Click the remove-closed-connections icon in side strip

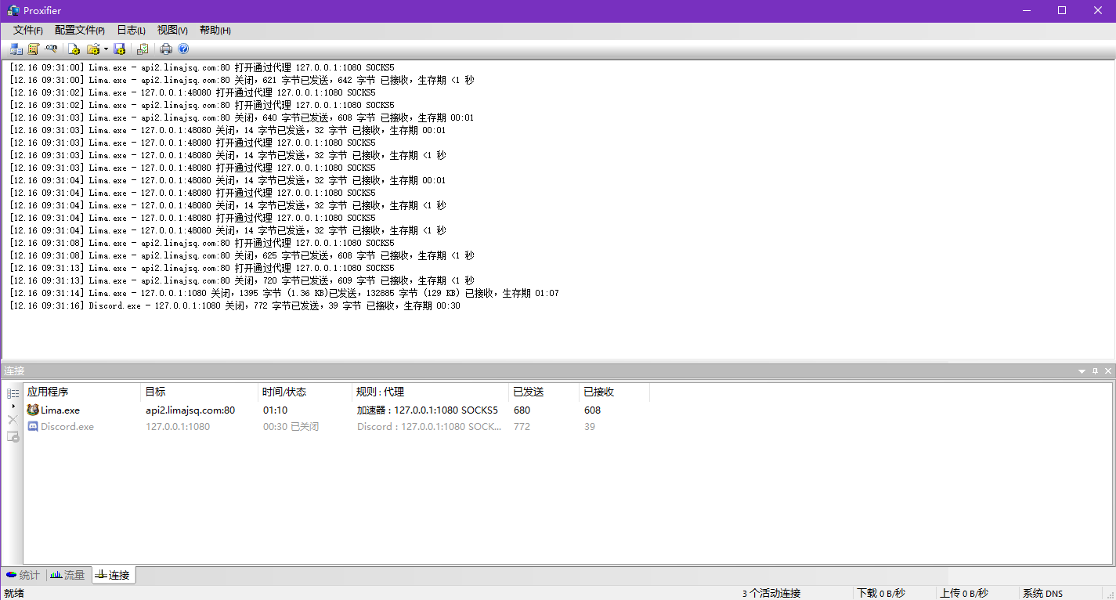(13, 436)
